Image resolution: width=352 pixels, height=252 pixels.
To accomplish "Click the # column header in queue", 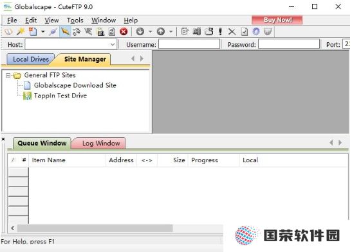I will click(24, 160).
